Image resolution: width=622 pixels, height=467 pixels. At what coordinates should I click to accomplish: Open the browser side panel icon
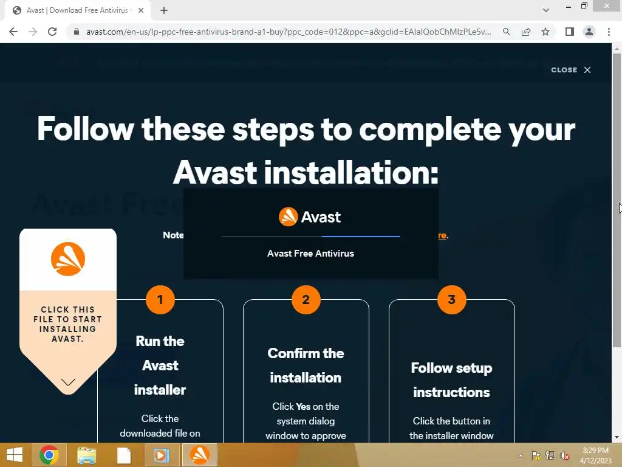tap(570, 32)
